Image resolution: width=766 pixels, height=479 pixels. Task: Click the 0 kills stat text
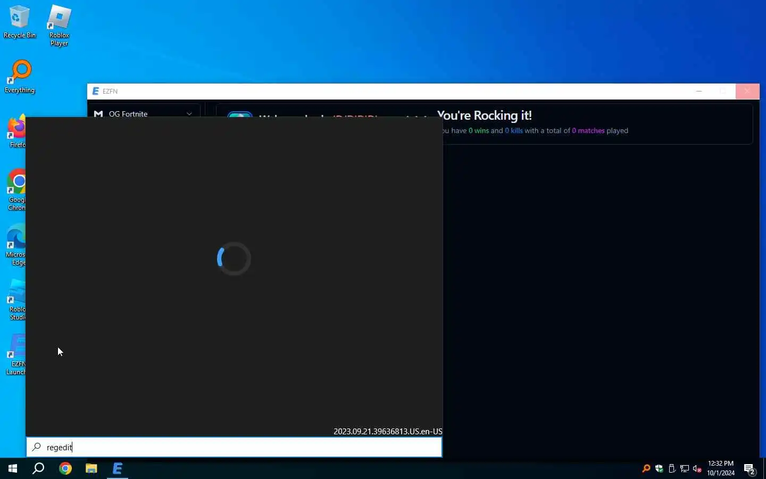[514, 130]
